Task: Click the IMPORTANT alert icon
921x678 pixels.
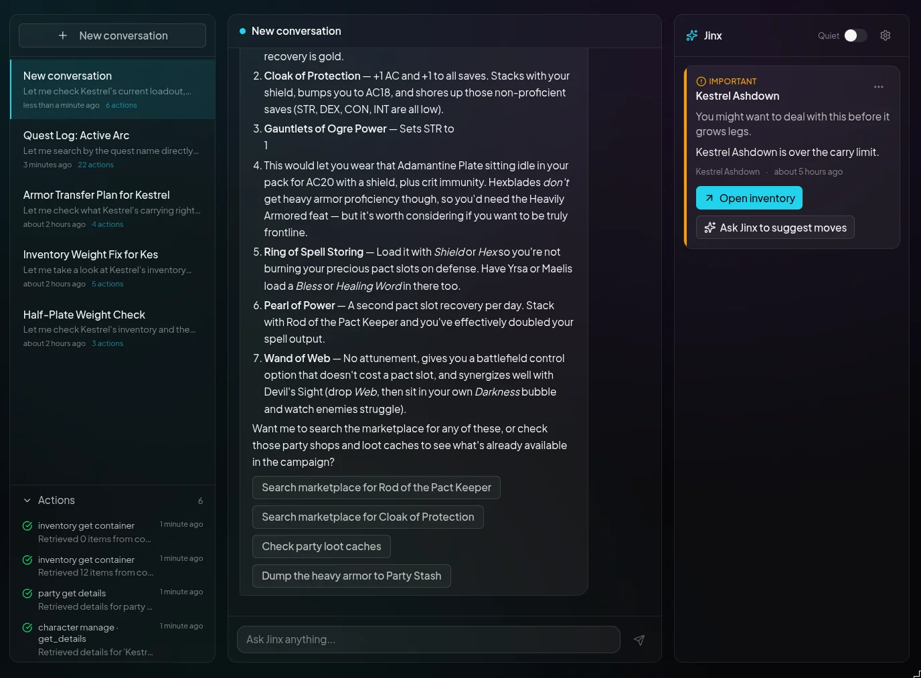Action: (x=701, y=82)
